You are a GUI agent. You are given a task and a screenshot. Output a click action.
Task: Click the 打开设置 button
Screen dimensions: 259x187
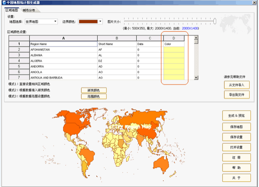236,147
